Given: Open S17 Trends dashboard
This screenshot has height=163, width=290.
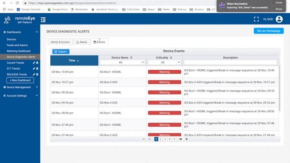Looking at the screenshot, I should pyautogui.click(x=13, y=68).
